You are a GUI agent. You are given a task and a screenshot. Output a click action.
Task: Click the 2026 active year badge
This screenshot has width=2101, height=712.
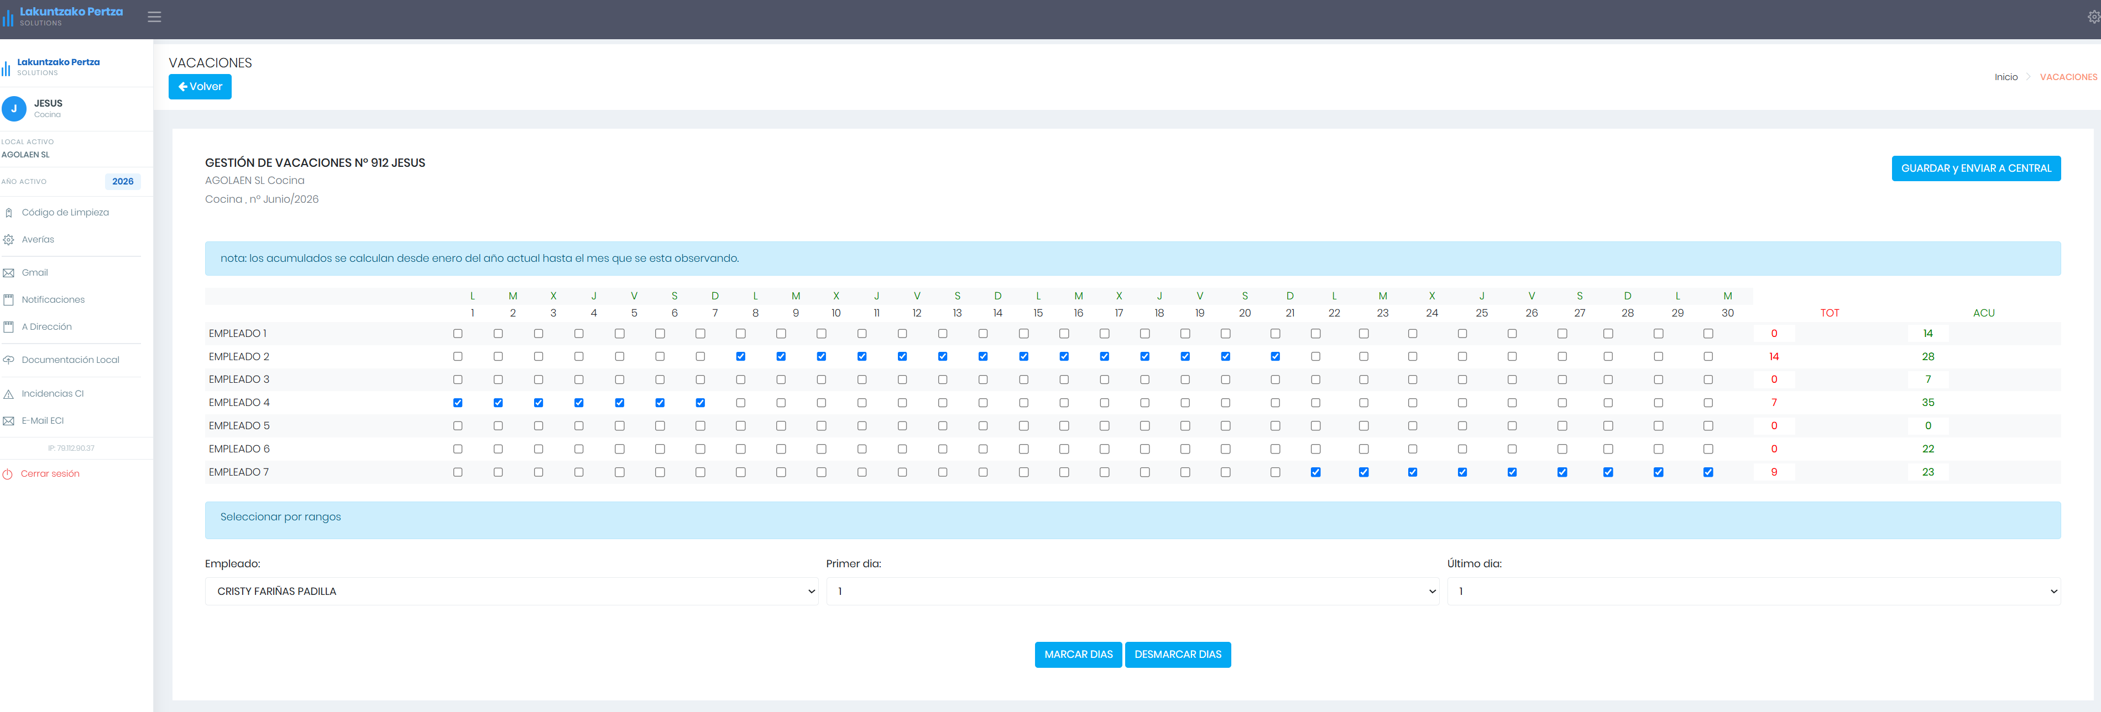pyautogui.click(x=123, y=182)
